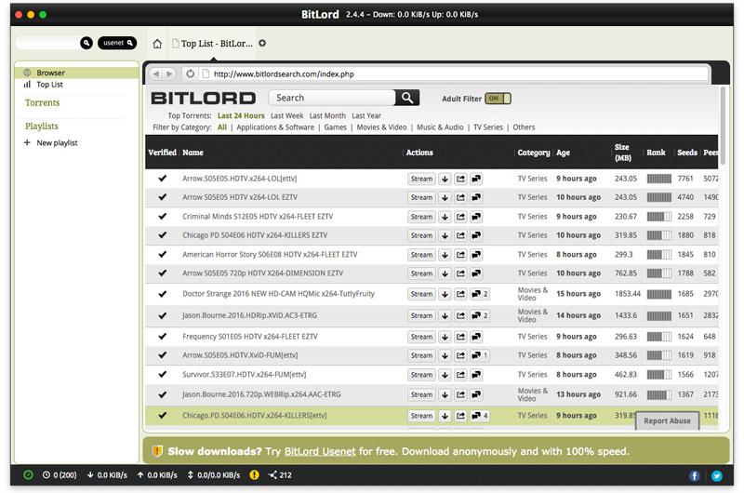Click the sidebar search magnifier icon
This screenshot has width=744, height=493.
pos(86,43)
